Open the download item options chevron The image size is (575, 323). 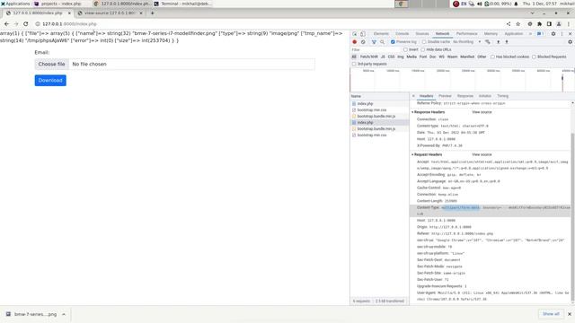click(x=64, y=314)
